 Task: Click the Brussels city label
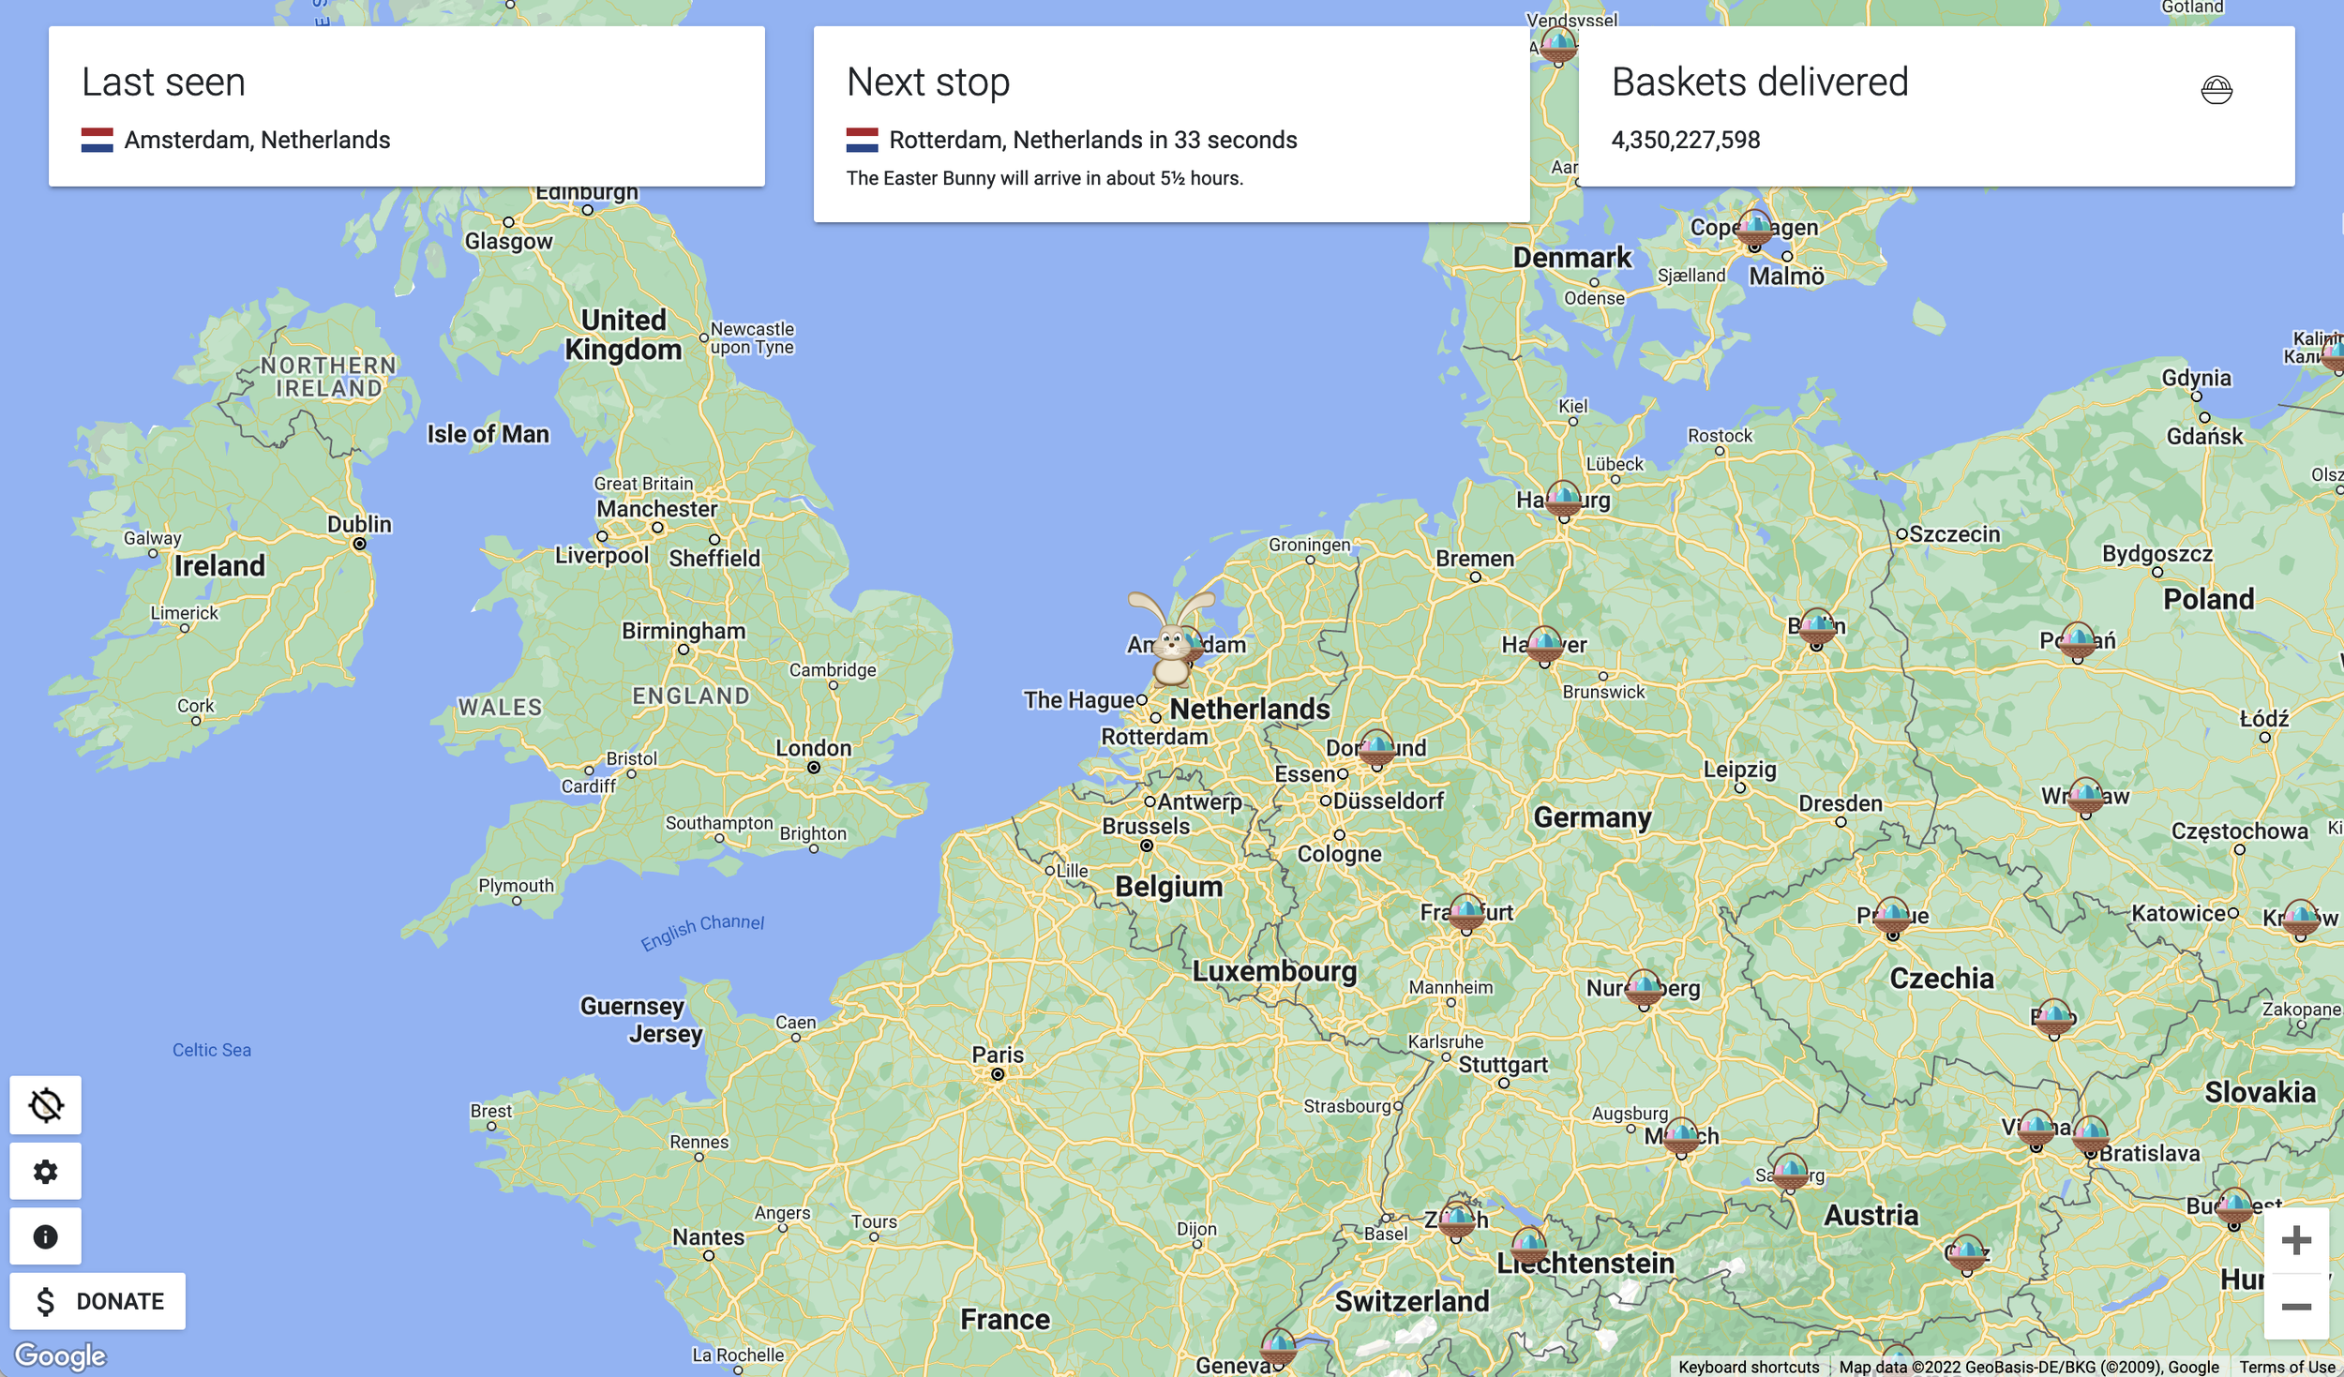pos(1146,826)
